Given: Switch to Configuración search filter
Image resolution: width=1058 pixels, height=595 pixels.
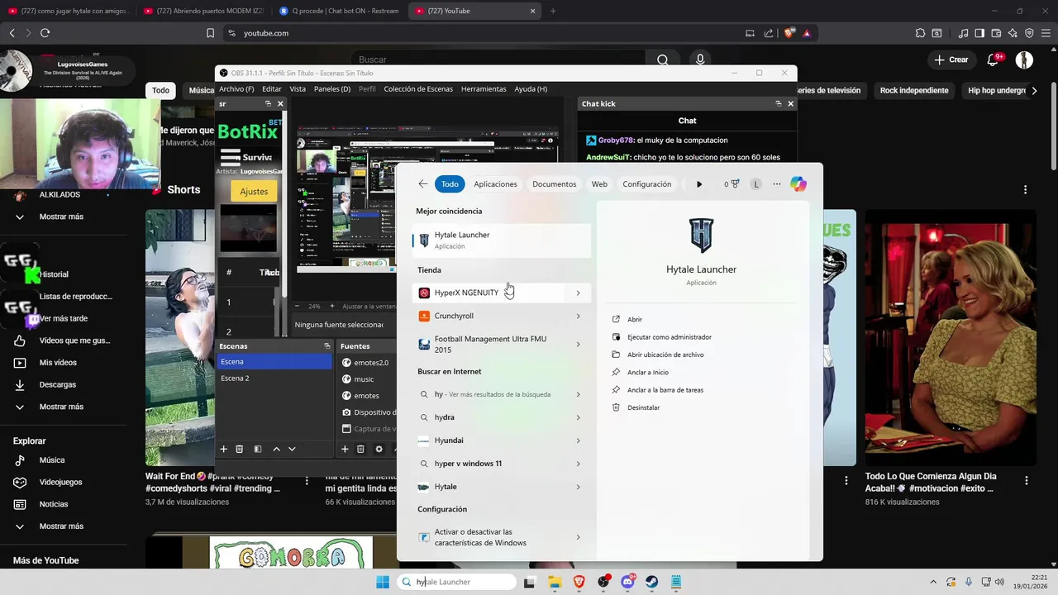Looking at the screenshot, I should coord(646,184).
